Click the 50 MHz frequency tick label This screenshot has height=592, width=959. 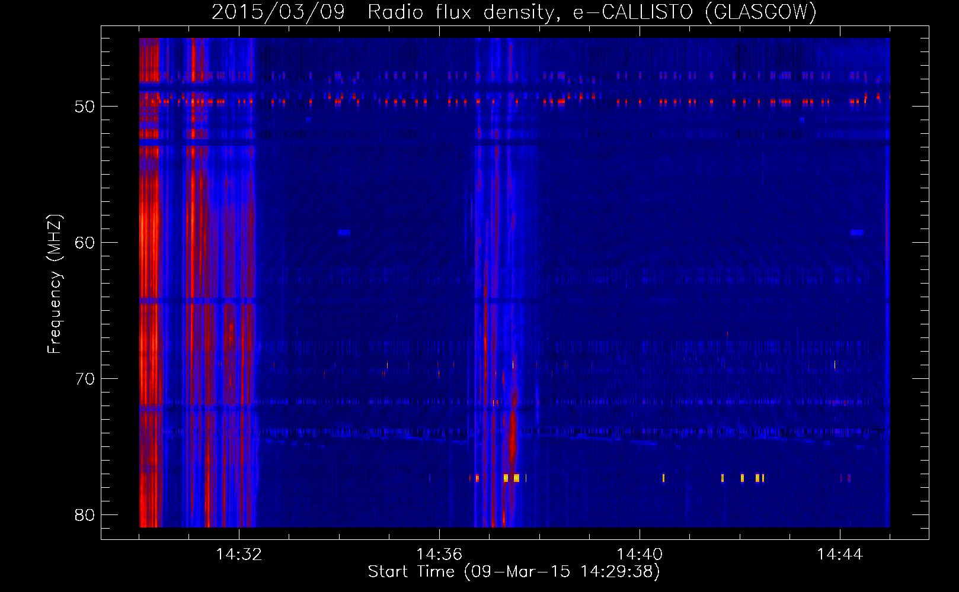(x=85, y=107)
